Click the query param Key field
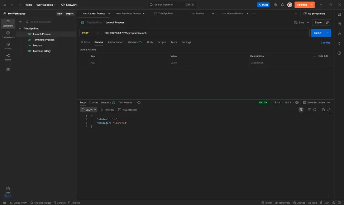The width and height of the screenshot is (344, 205). pyautogui.click(x=129, y=63)
